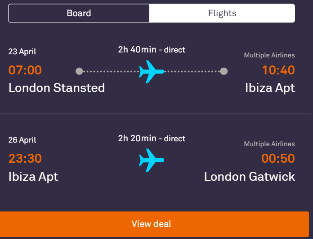This screenshot has height=239, width=313.
Task: Select the 00:50 return arrival time
Action: pyautogui.click(x=278, y=158)
